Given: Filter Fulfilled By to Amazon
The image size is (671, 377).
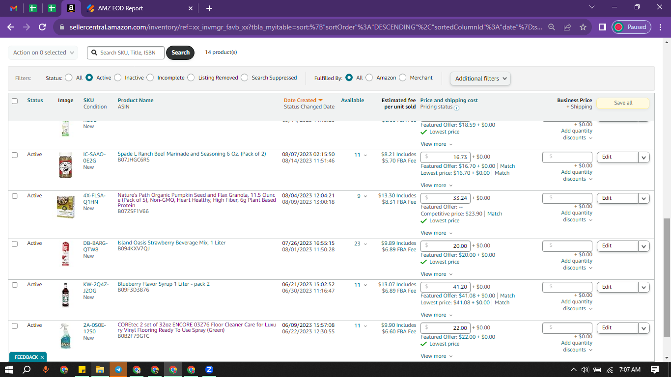Looking at the screenshot, I should click(369, 78).
